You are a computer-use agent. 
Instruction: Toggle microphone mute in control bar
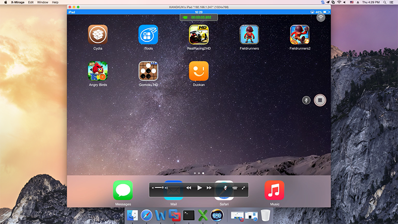tap(225, 188)
